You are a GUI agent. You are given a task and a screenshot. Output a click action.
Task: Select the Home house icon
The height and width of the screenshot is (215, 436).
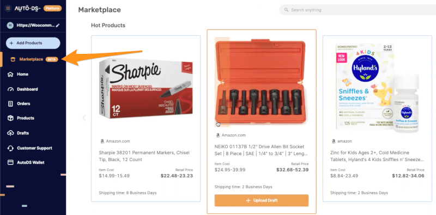(x=10, y=75)
